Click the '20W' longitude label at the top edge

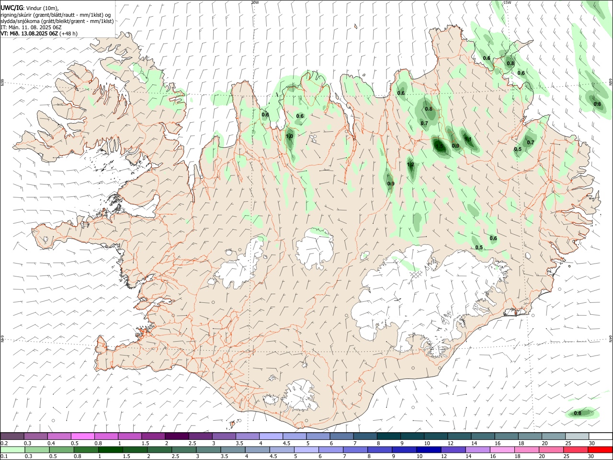pos(255,2)
